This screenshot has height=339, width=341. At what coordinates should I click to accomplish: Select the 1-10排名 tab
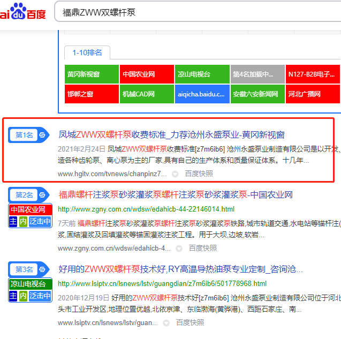coord(87,52)
